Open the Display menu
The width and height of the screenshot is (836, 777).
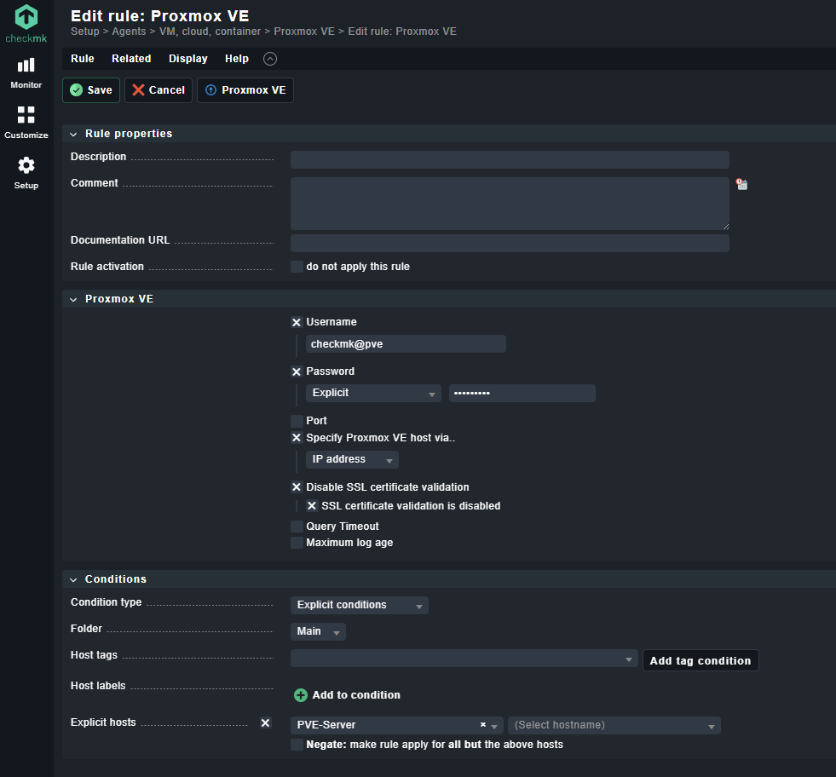tap(188, 59)
